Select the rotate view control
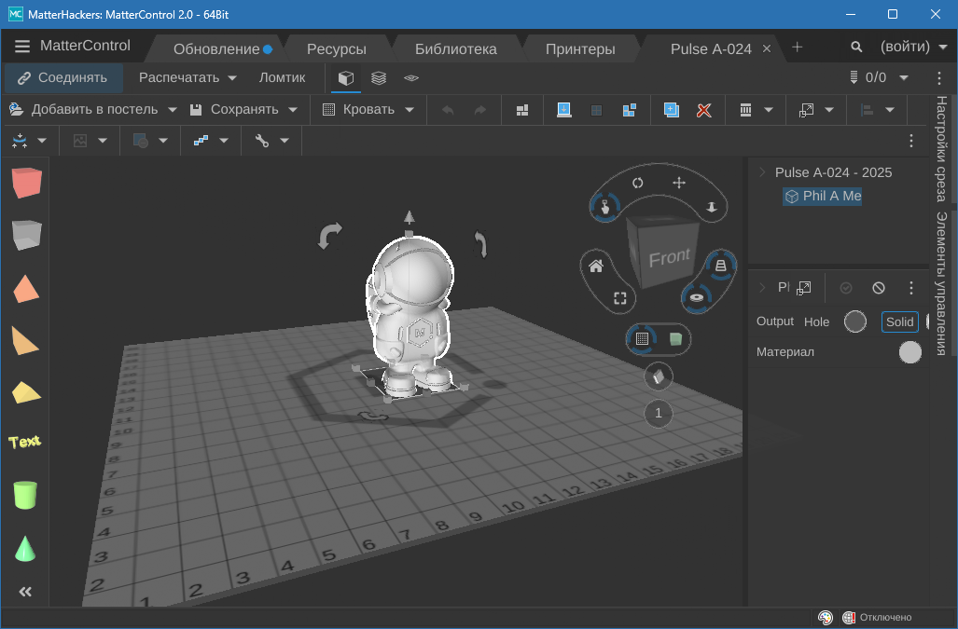This screenshot has height=629, width=958. 638,183
